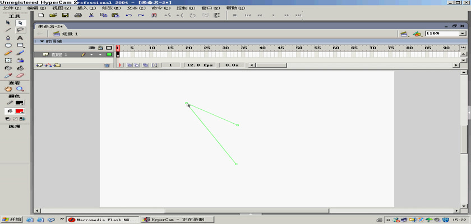Select the Line tool
The width and height of the screenshot is (471, 224).
pyautogui.click(x=8, y=30)
